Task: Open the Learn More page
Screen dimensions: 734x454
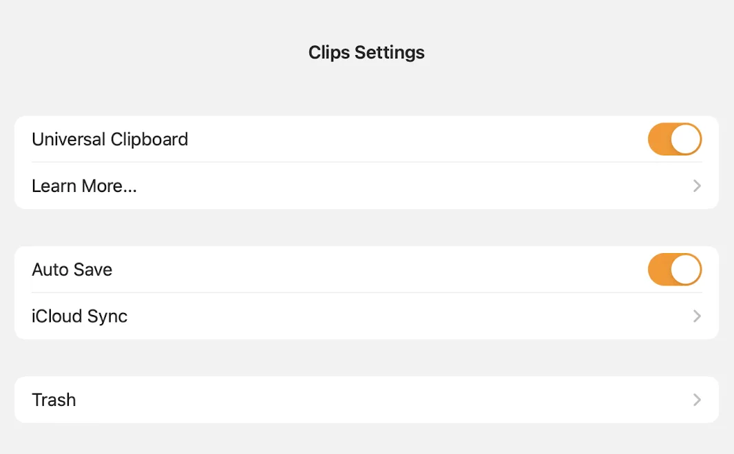Action: click(x=366, y=186)
